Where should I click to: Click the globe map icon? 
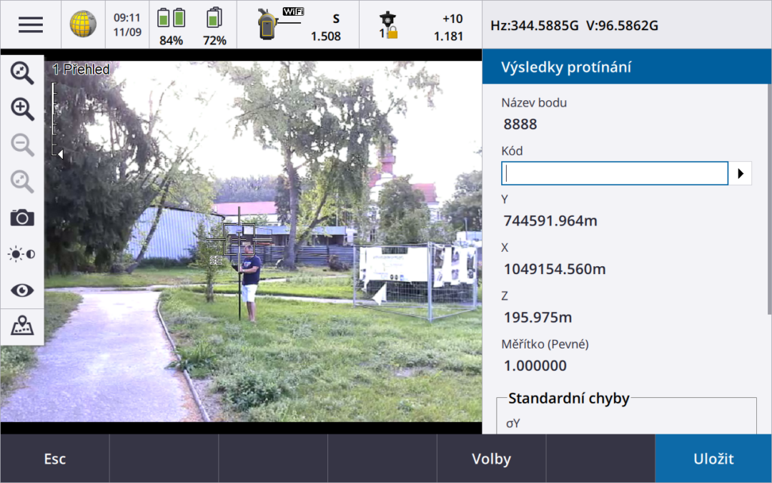coord(83,24)
